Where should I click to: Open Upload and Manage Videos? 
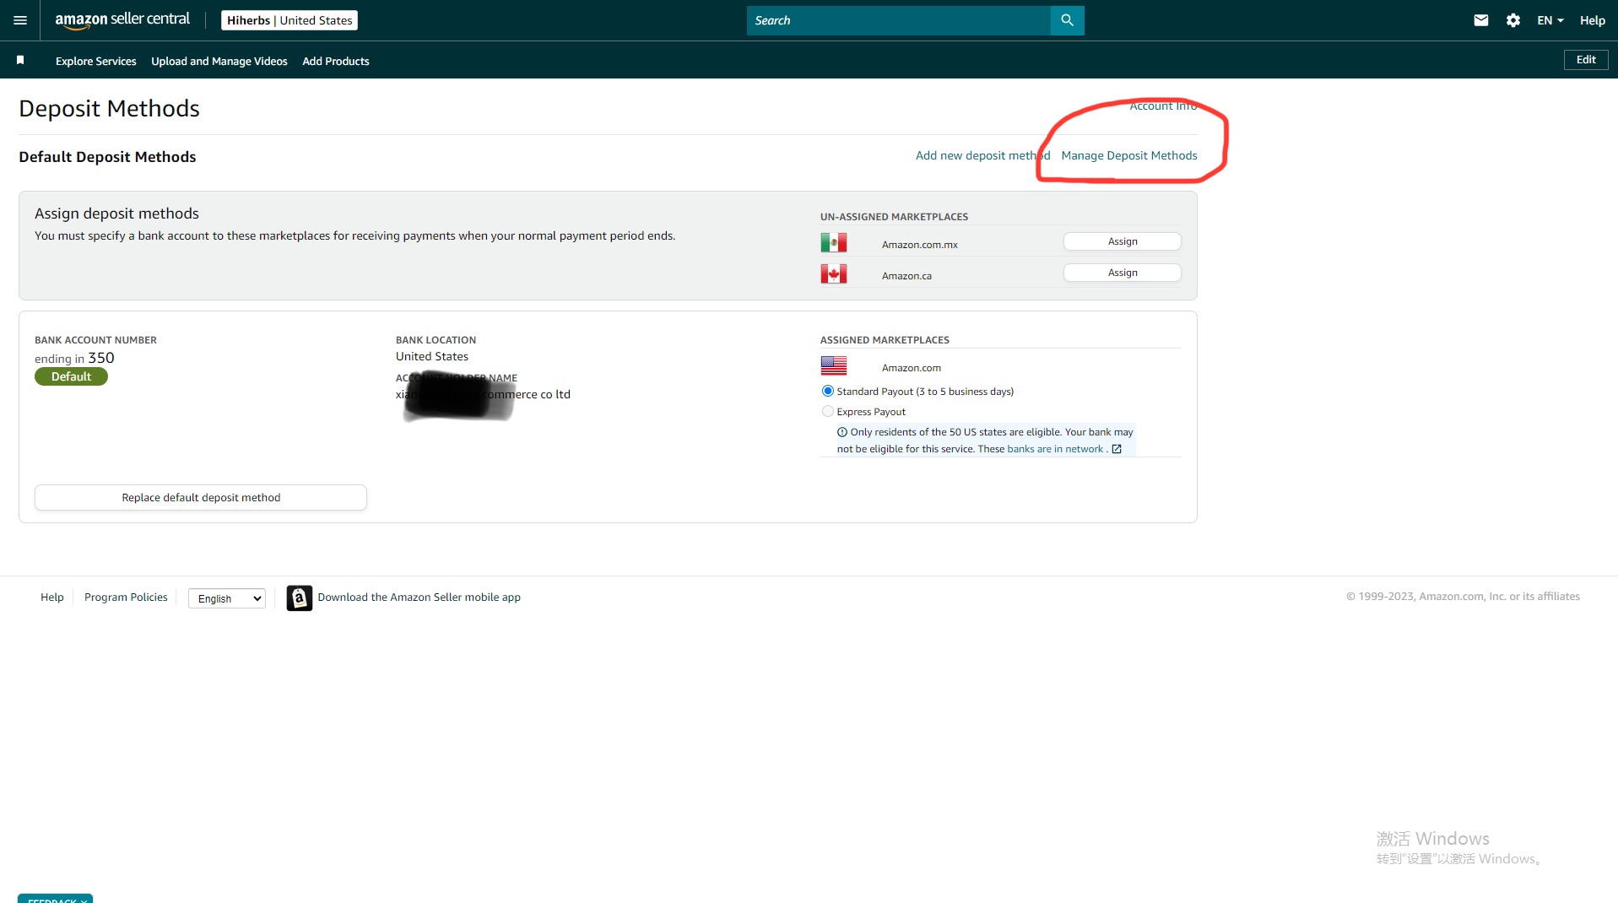point(219,61)
